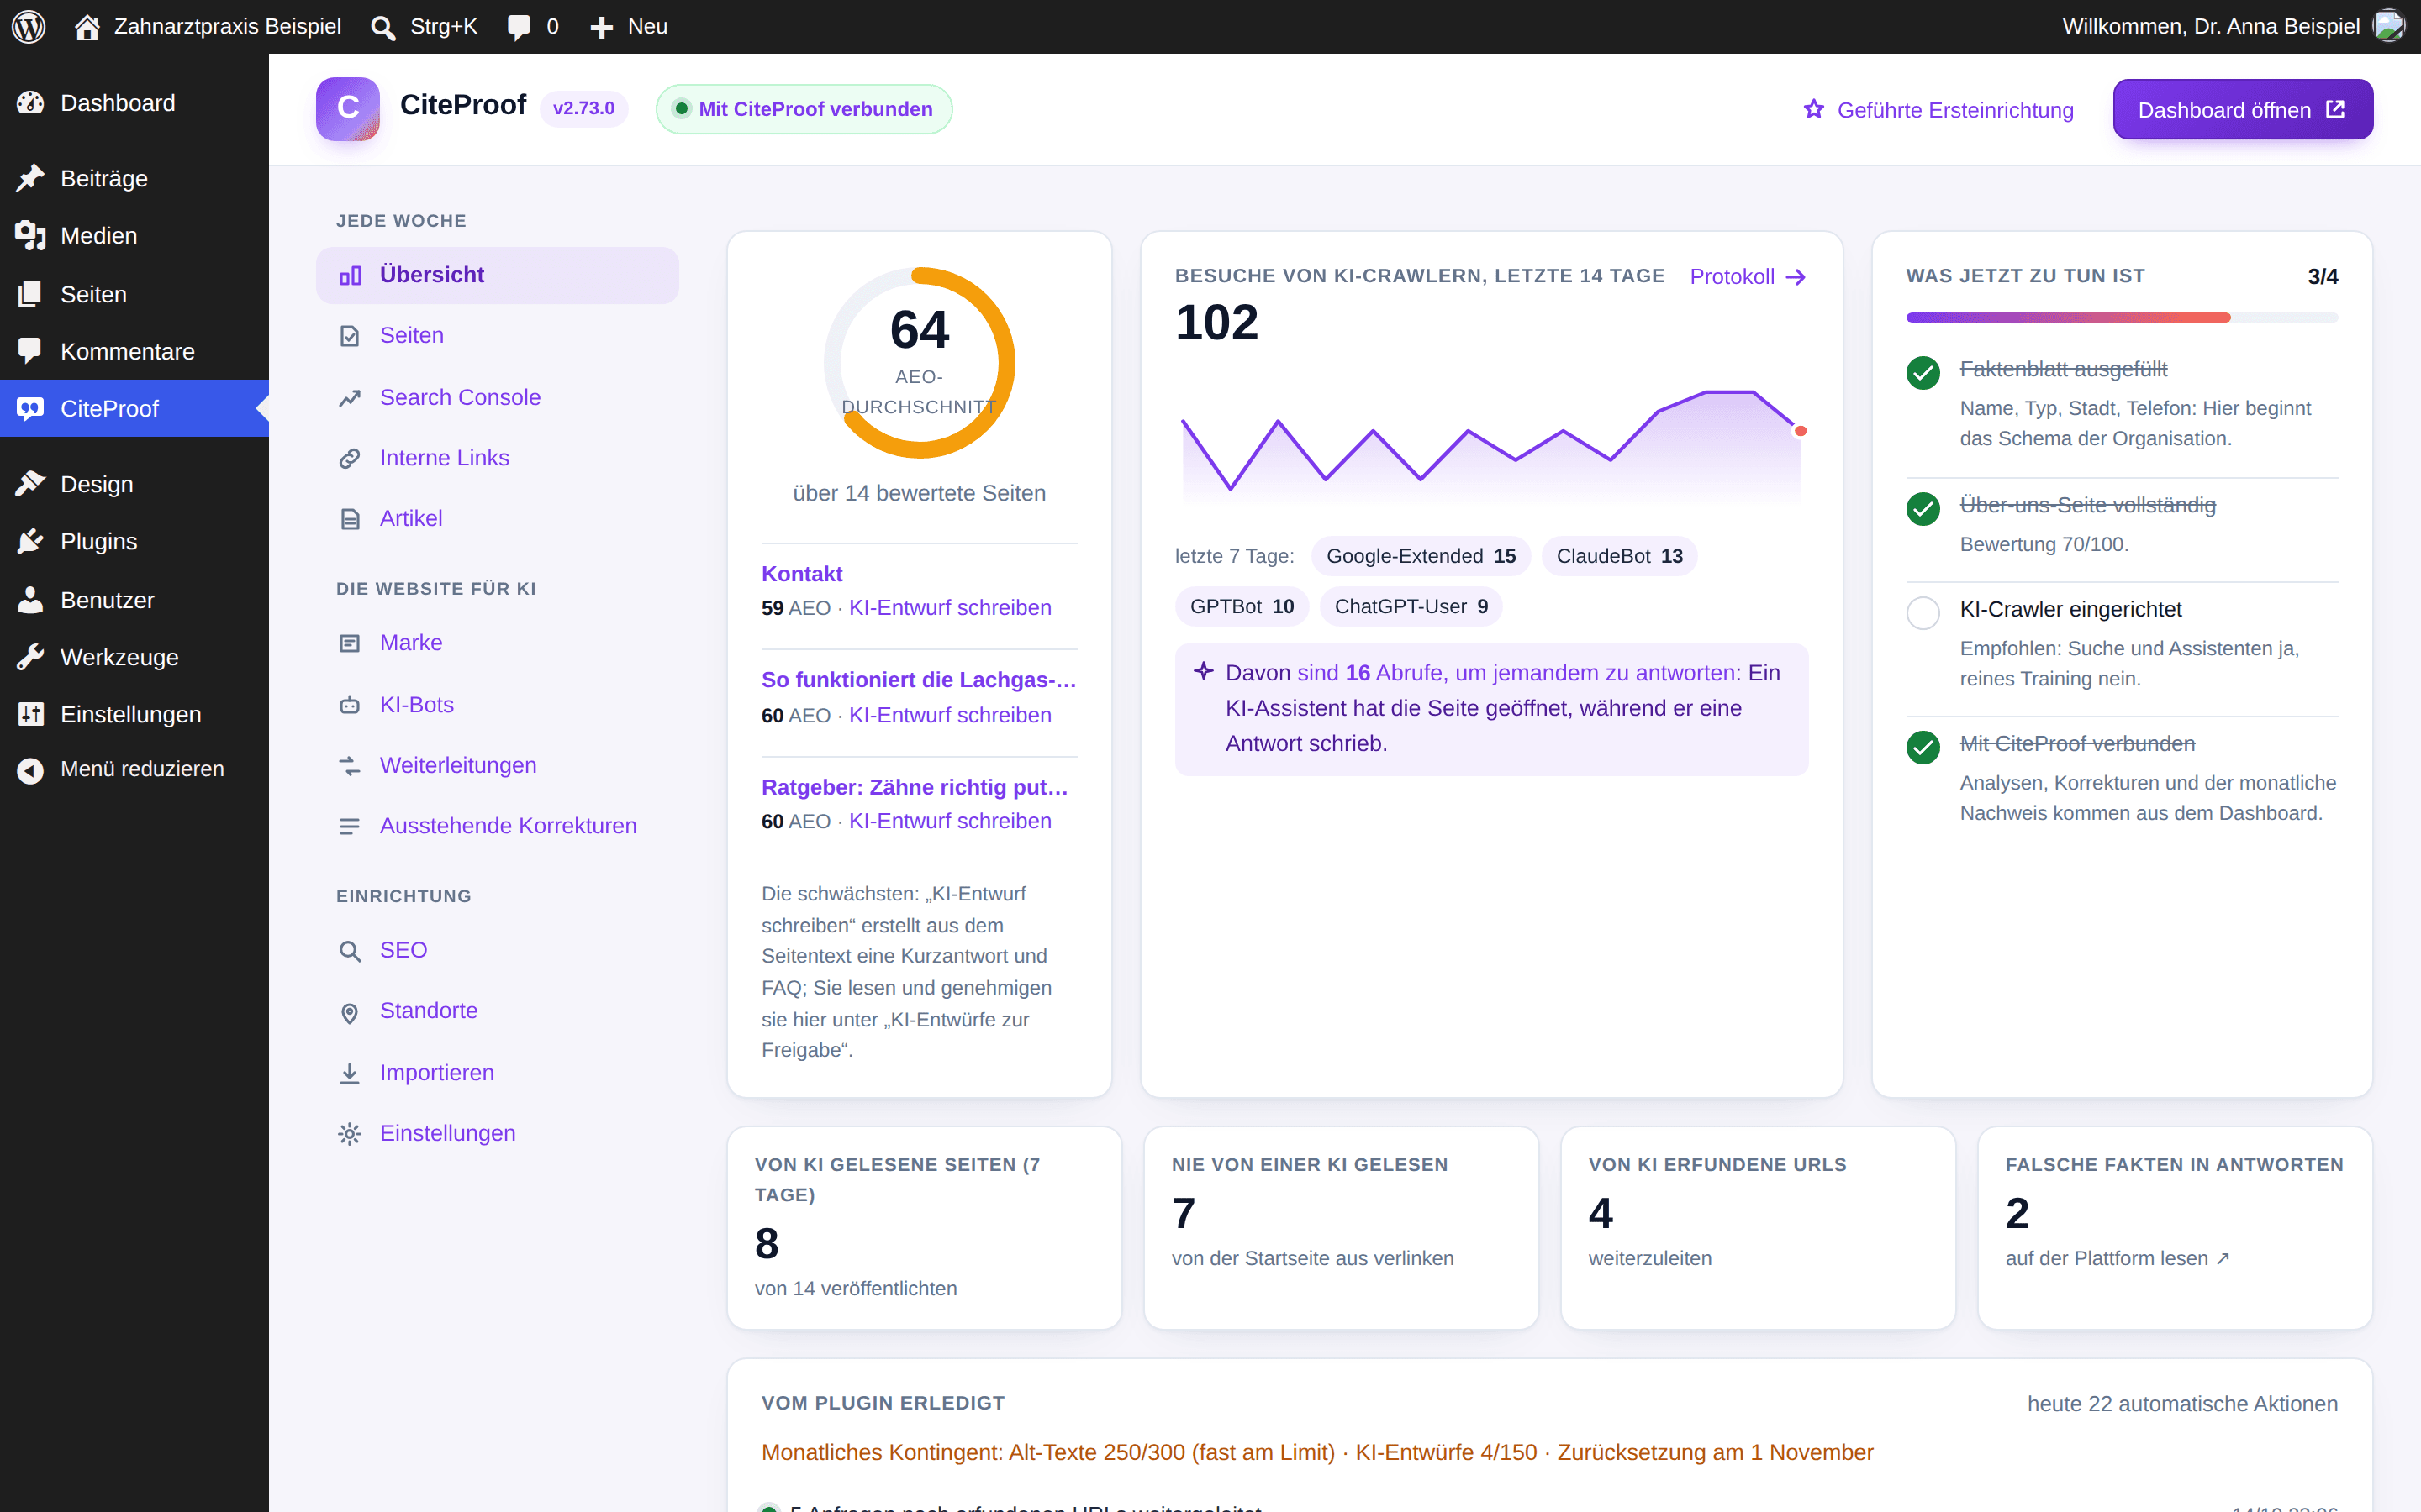Click the WordPress logo icon
Image resolution: width=2421 pixels, height=1512 pixels.
click(x=29, y=26)
